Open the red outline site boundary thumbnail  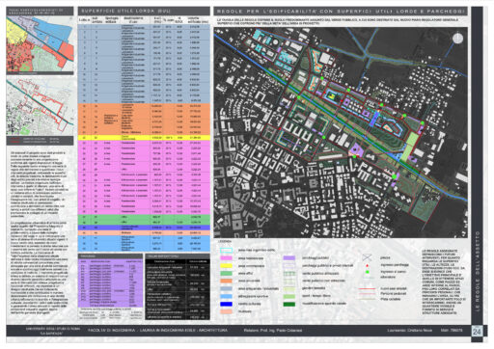tap(40, 106)
